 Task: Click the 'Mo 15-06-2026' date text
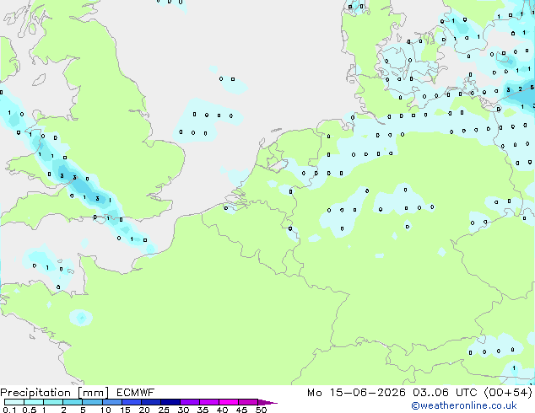pyautogui.click(x=356, y=393)
